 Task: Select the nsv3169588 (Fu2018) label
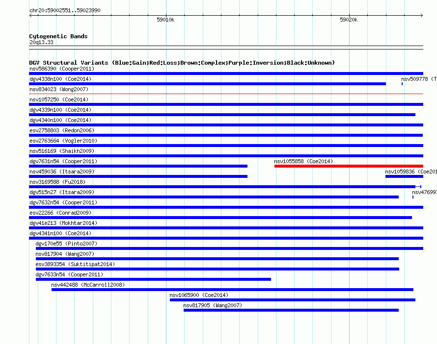(57, 182)
